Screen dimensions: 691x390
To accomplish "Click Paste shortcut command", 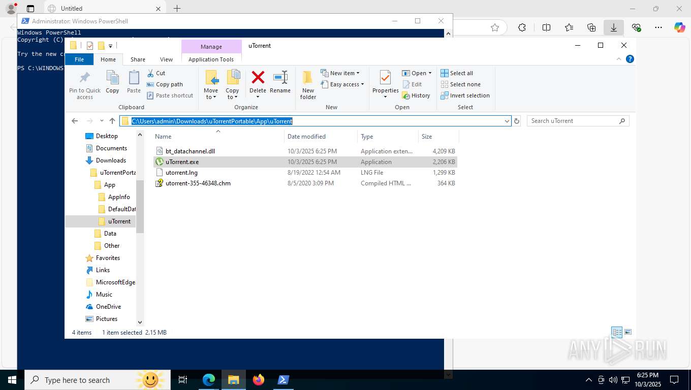I will (x=170, y=95).
